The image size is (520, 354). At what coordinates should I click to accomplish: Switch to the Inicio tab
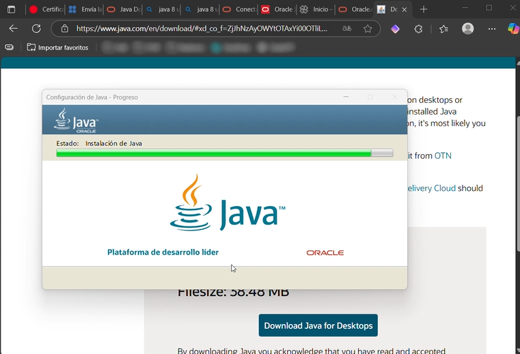coord(317,10)
